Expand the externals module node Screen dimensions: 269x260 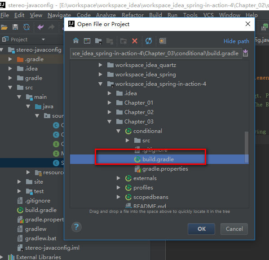click(x=119, y=178)
